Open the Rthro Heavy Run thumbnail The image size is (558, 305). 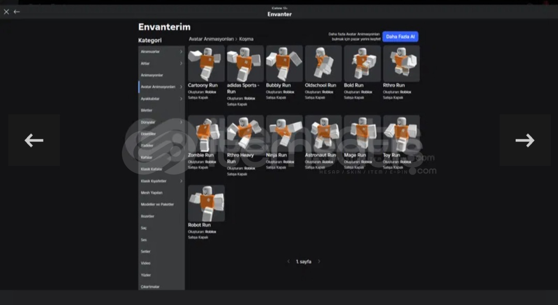coord(245,133)
